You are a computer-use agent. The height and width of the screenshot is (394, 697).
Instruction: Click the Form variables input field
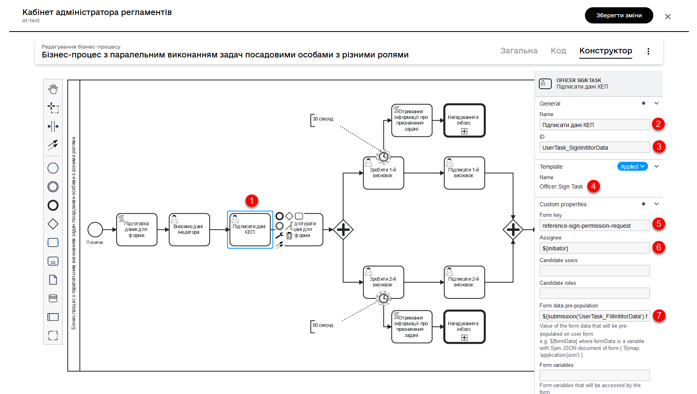pyautogui.click(x=595, y=375)
